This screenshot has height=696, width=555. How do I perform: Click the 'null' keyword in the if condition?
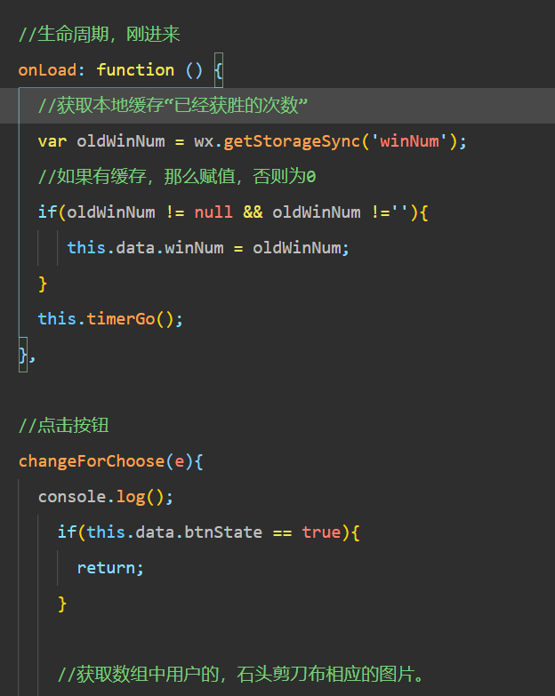click(x=213, y=212)
